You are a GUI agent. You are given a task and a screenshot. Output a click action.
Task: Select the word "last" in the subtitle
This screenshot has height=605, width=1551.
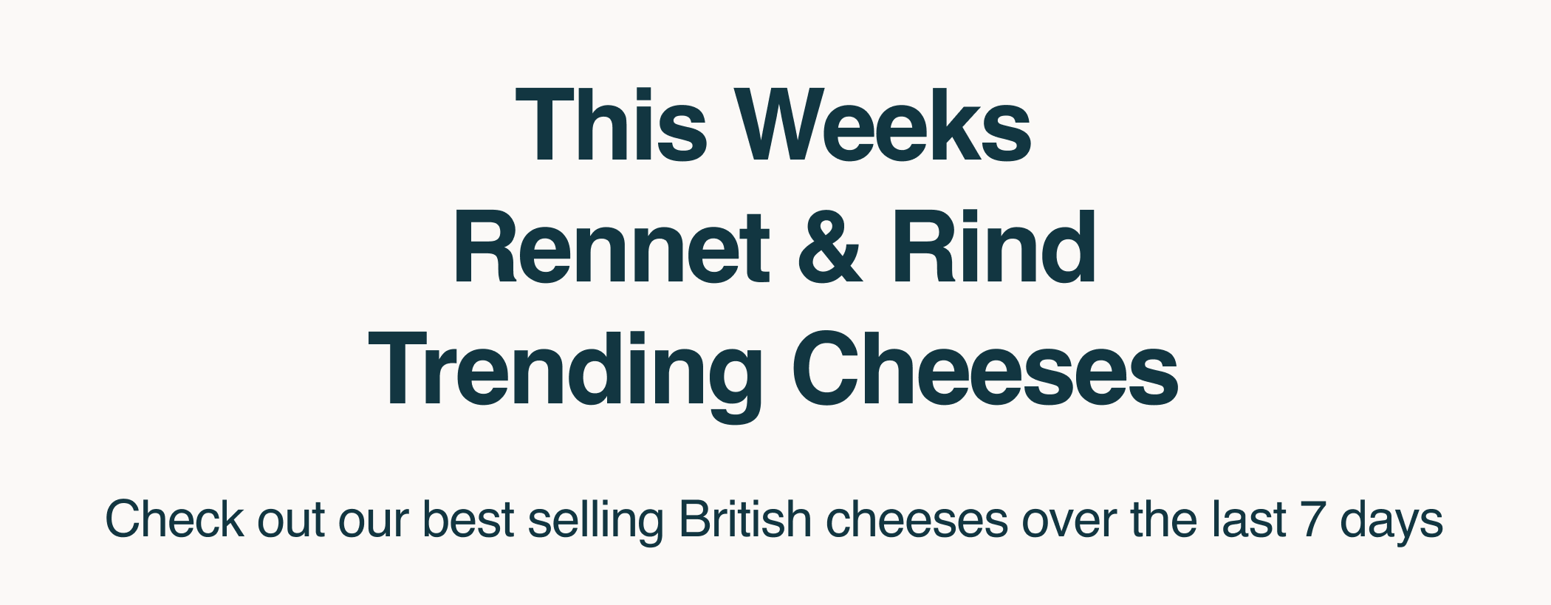coord(1250,520)
